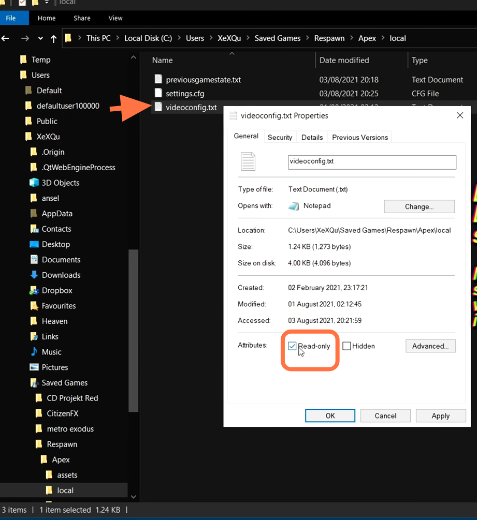Click the settings.cfg file name
Screen dimensions: 477x520
185,94
